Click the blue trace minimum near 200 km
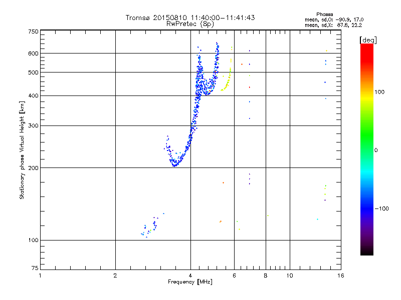401x300 pixels. (x=175, y=165)
